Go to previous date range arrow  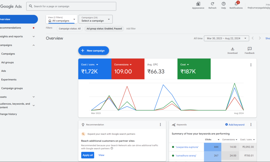point(253,38)
